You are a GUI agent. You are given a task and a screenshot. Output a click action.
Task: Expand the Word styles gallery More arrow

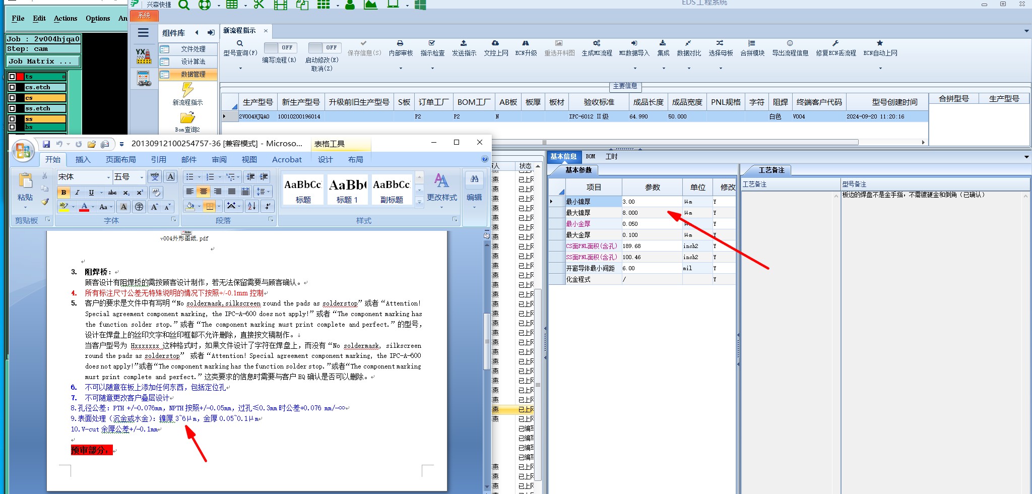tap(419, 202)
